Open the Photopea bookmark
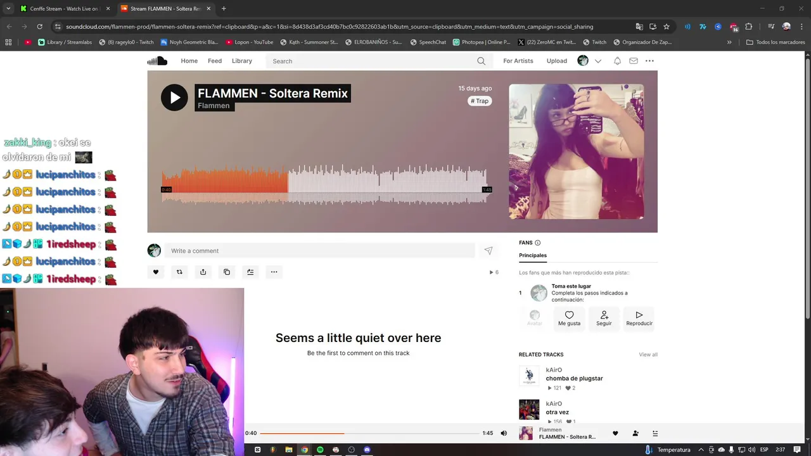The height and width of the screenshot is (456, 811). click(482, 42)
